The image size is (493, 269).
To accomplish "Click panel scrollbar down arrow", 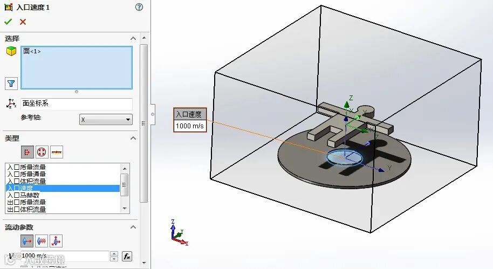I will pyautogui.click(x=144, y=263).
